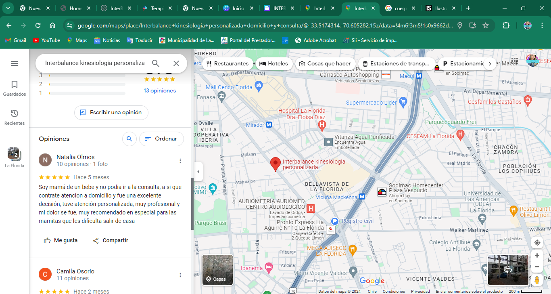
Task: Open the Privacidad link in map footer
Action: (x=420, y=292)
